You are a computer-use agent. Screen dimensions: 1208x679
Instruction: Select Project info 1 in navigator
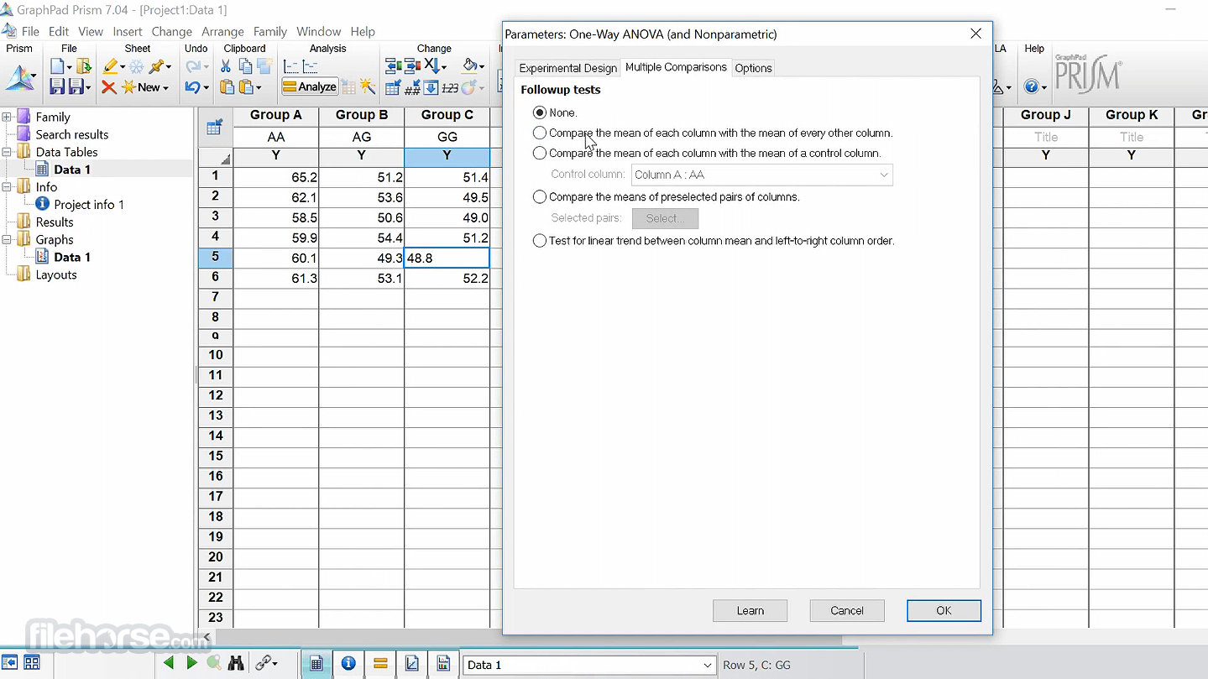coord(89,204)
